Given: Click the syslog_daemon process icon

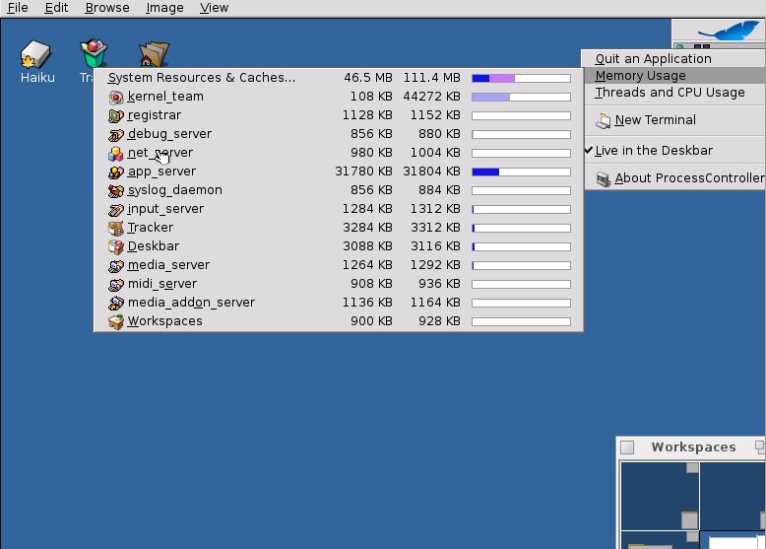Looking at the screenshot, I should tap(116, 190).
